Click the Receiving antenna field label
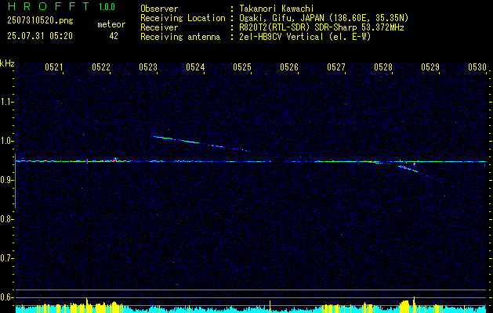 pyautogui.click(x=180, y=37)
